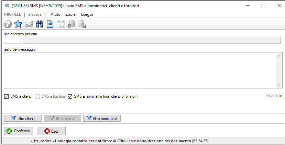Click the blue star favorites icon
The image size is (285, 145).
tap(18, 24)
